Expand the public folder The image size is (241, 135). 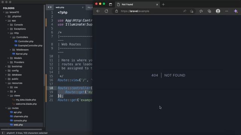click(6, 79)
